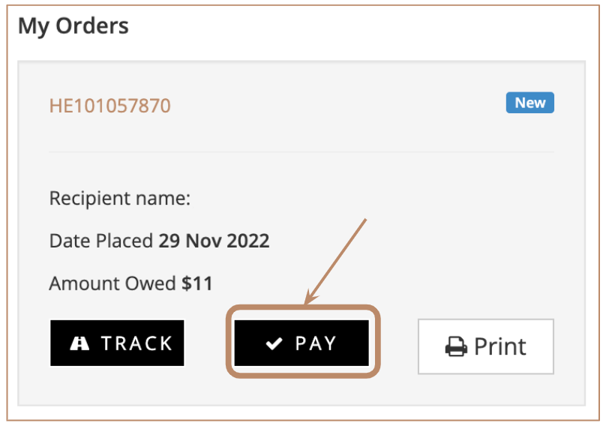Viewport: 609px width, 429px height.
Task: Click the Recipient name label
Action: click(120, 199)
